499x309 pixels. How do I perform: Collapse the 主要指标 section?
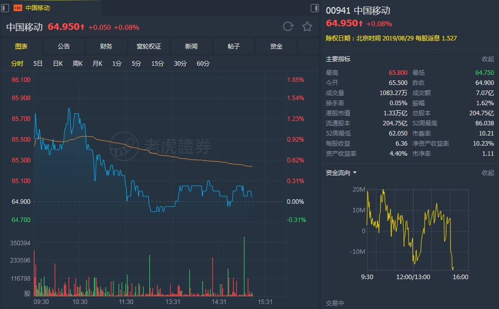(487, 59)
